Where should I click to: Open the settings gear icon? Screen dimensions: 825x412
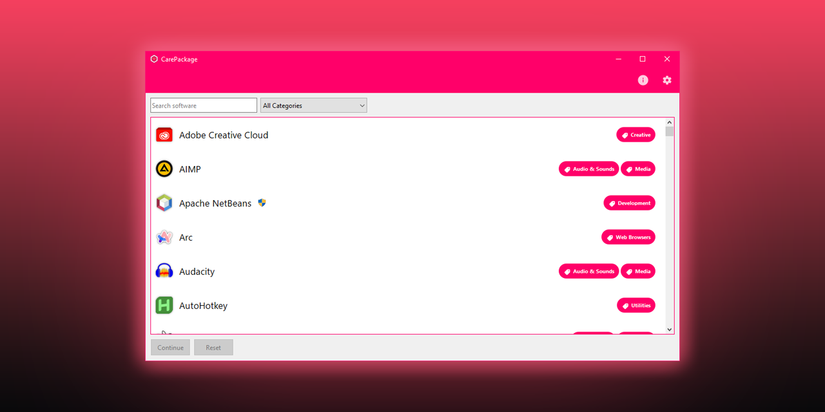pos(666,80)
